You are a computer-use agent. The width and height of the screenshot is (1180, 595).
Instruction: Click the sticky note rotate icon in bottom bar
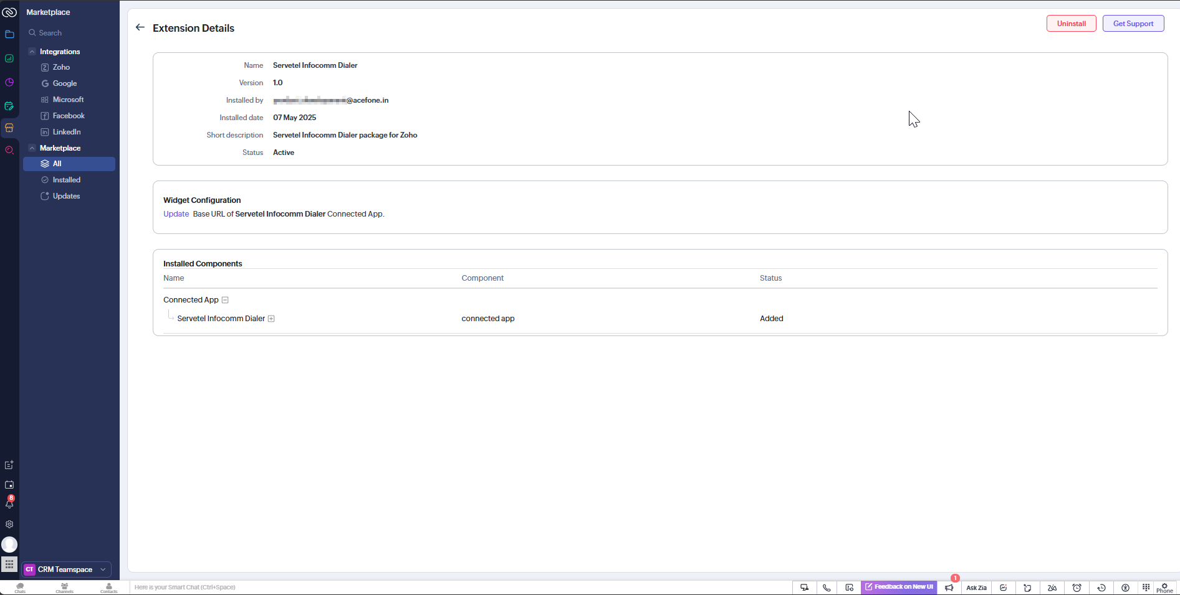(x=1027, y=588)
